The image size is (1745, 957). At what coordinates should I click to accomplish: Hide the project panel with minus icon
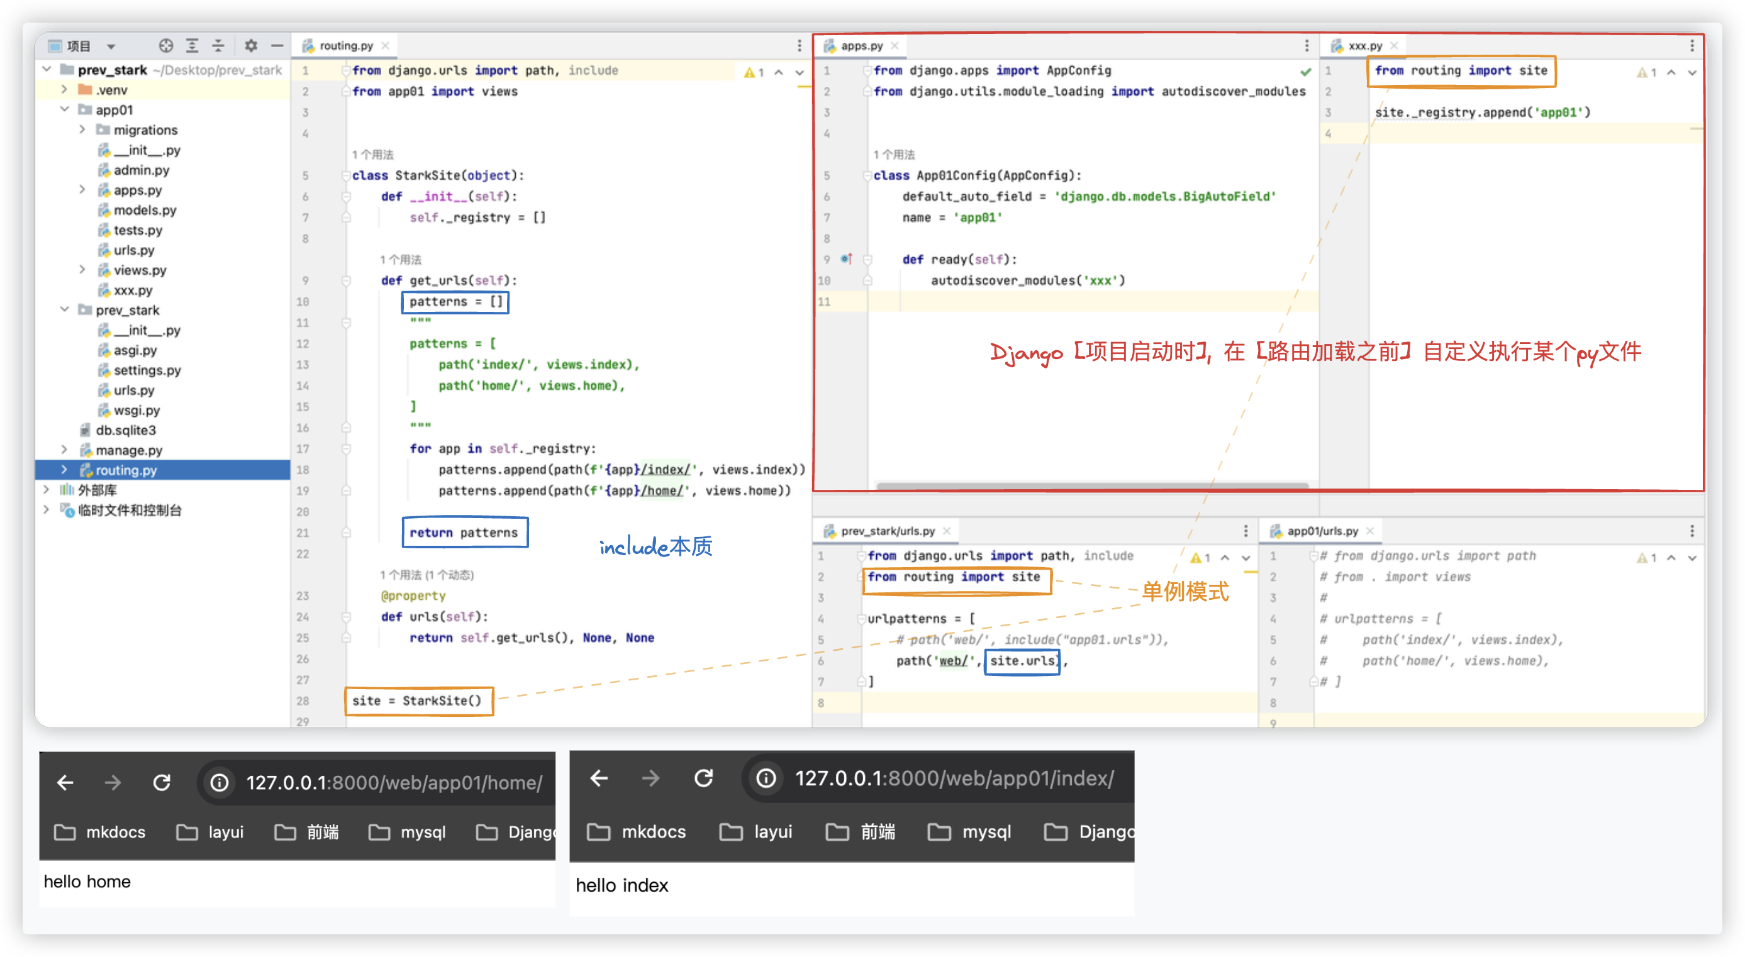pos(277,45)
